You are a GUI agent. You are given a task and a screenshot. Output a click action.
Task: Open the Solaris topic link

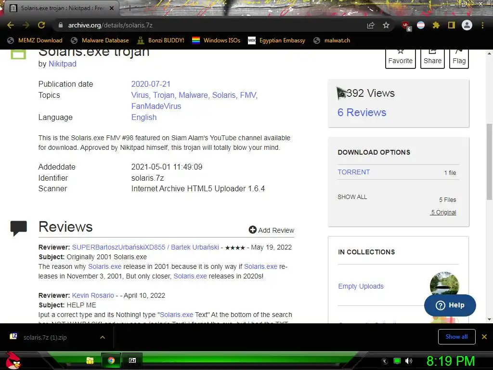point(225,95)
